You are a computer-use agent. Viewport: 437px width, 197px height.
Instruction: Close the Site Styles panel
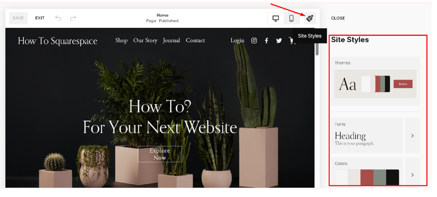click(x=338, y=18)
